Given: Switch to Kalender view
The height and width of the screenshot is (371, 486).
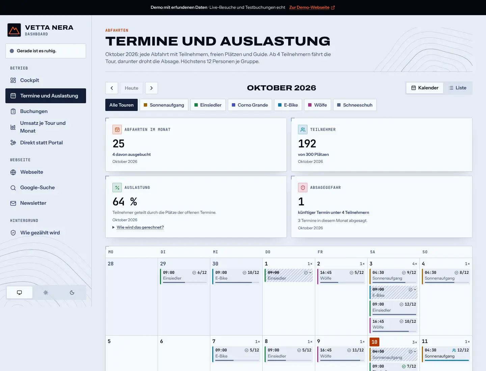Looking at the screenshot, I should [425, 88].
